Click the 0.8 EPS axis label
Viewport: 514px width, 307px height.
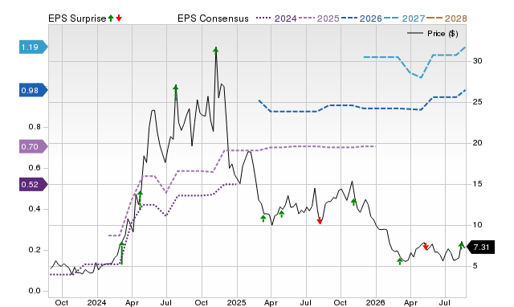(35, 127)
